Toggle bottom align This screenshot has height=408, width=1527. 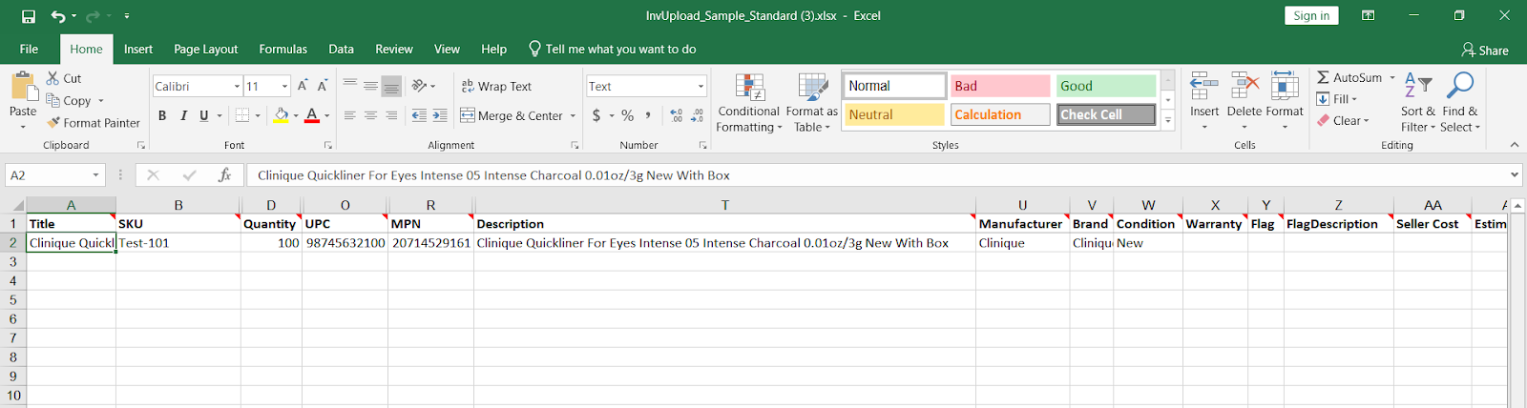tap(391, 86)
